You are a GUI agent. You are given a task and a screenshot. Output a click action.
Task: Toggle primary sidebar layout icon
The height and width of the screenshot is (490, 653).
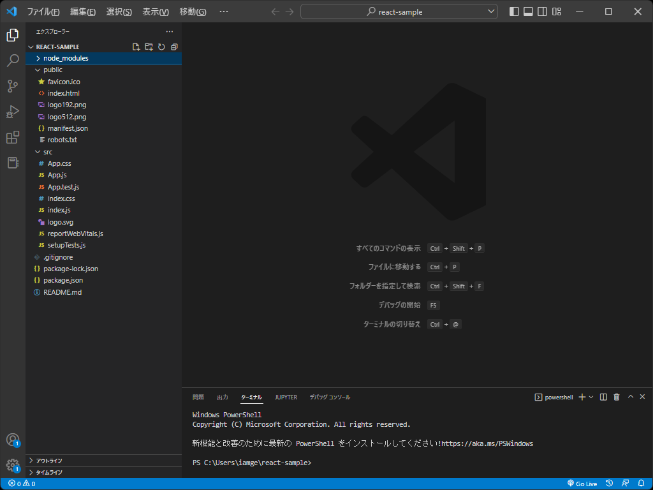click(x=514, y=11)
